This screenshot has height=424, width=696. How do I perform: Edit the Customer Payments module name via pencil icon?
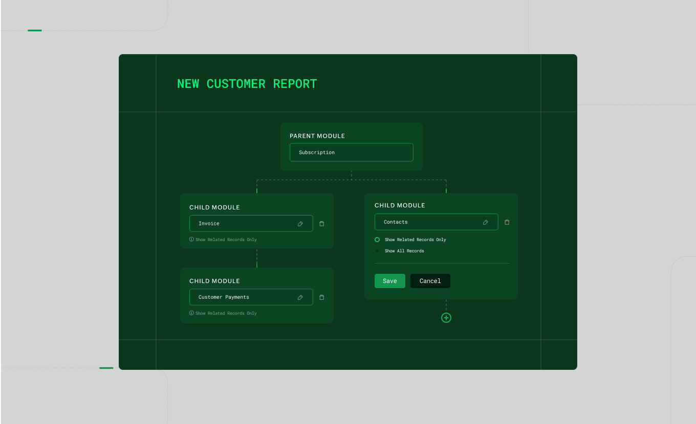coord(300,297)
